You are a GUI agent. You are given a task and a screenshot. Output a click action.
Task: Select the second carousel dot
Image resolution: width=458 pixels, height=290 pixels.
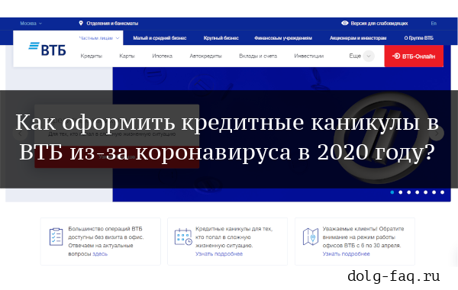401,192
